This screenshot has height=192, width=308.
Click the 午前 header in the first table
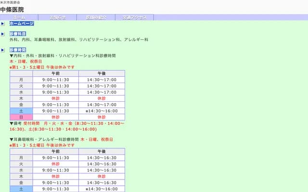click(x=56, y=73)
